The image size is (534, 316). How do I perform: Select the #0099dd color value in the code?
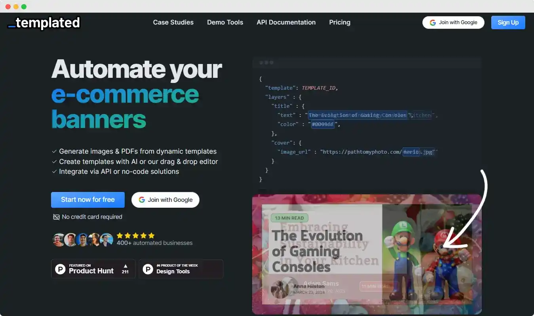[x=323, y=124]
